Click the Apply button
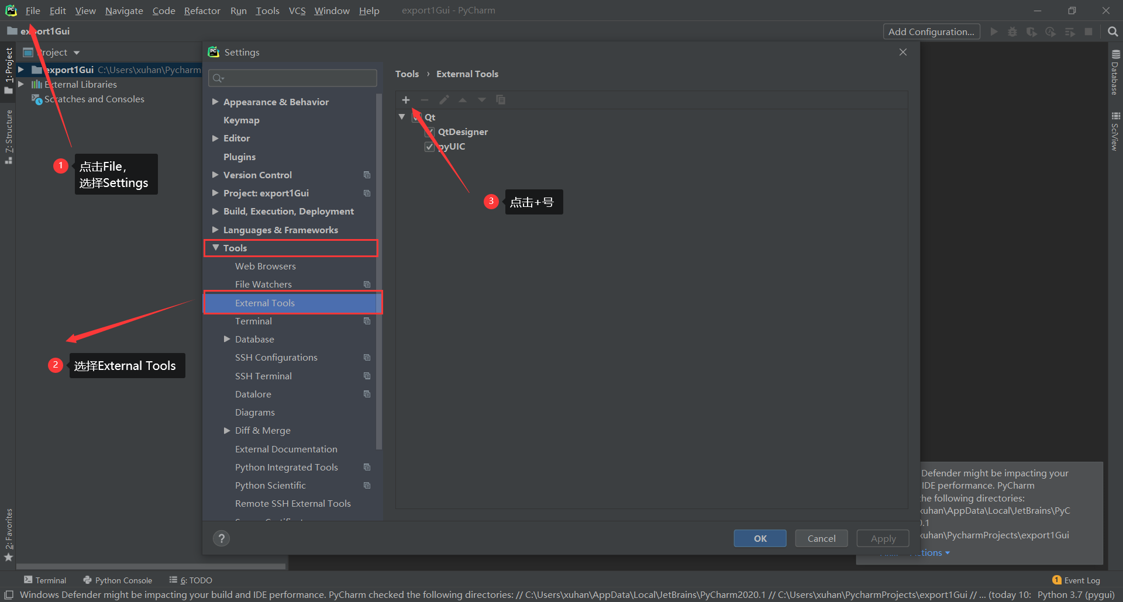Viewport: 1123px width, 602px height. [x=883, y=538]
